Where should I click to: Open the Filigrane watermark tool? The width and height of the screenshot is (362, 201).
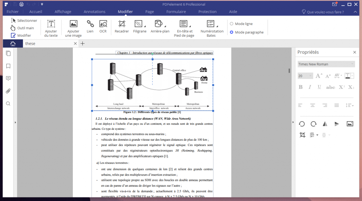tap(140, 26)
